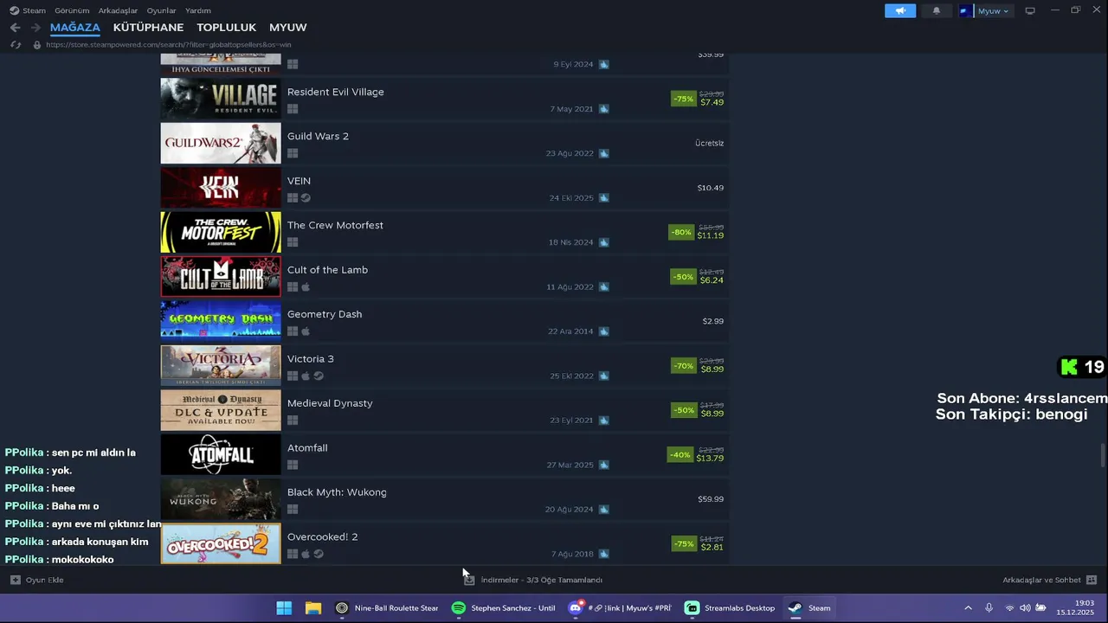Open VEIN game thumbnail
Viewport: 1108px width, 623px height.
point(221,188)
